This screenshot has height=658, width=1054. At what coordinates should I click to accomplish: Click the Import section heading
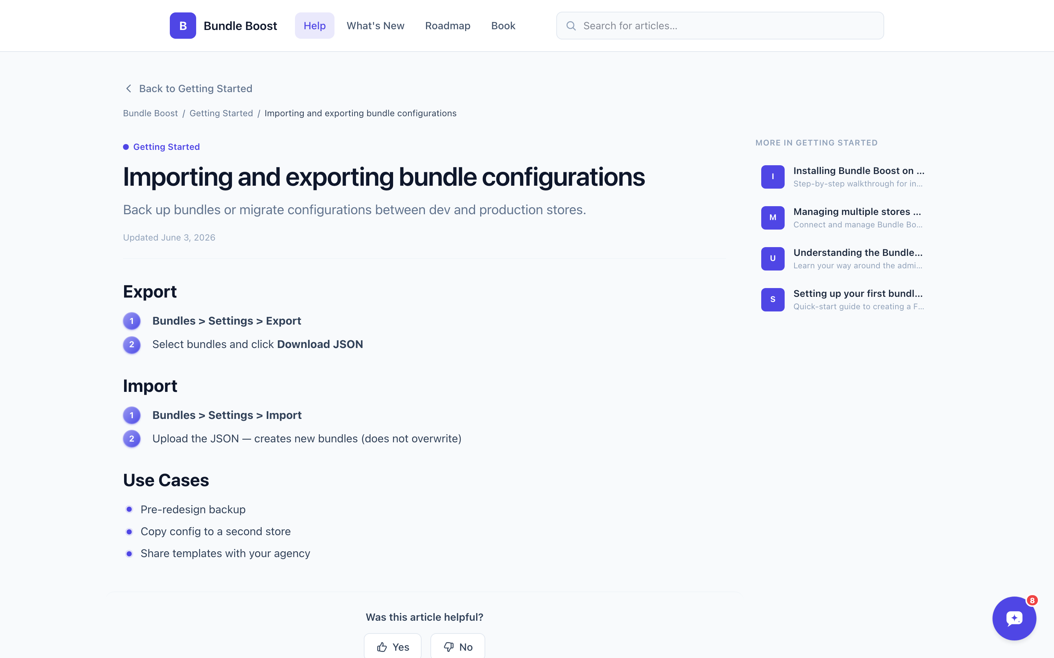pos(150,386)
